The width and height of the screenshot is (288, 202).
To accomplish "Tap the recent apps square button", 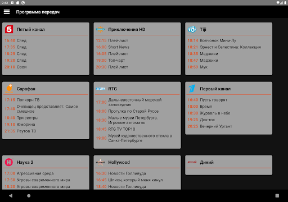I will [x=277, y=196].
